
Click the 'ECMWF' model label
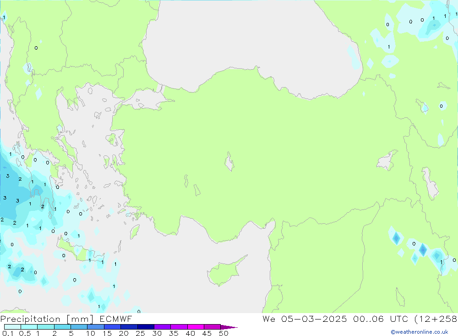click(116, 319)
